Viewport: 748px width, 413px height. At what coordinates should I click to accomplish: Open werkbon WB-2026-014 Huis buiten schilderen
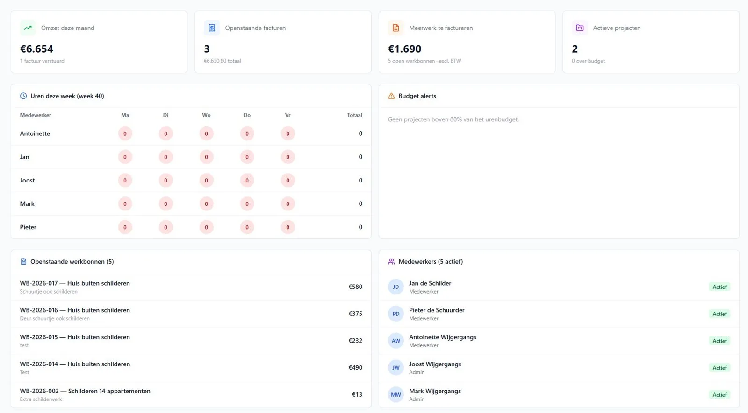point(191,368)
